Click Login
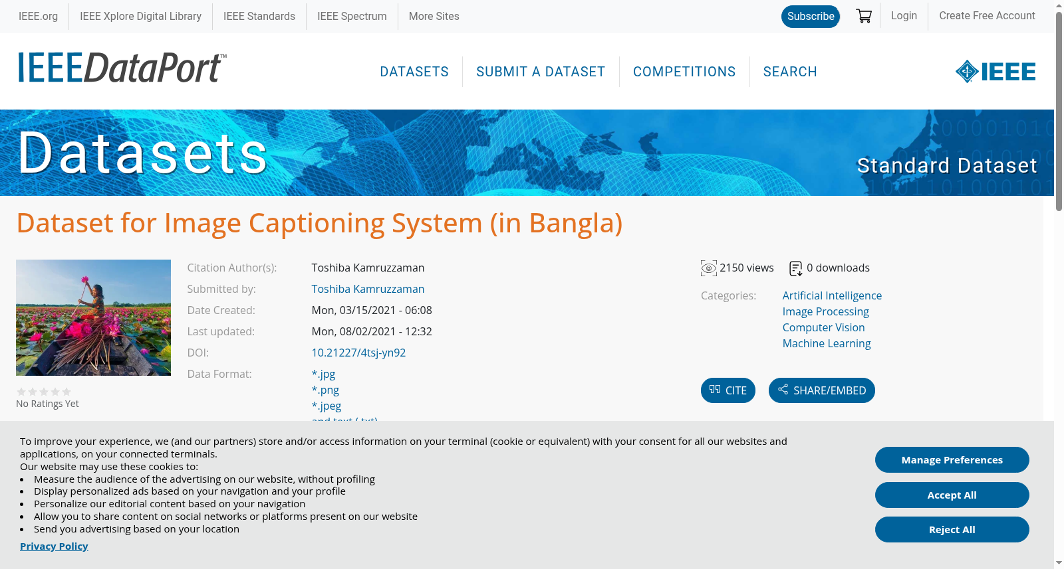The height and width of the screenshot is (569, 1064). tap(904, 16)
